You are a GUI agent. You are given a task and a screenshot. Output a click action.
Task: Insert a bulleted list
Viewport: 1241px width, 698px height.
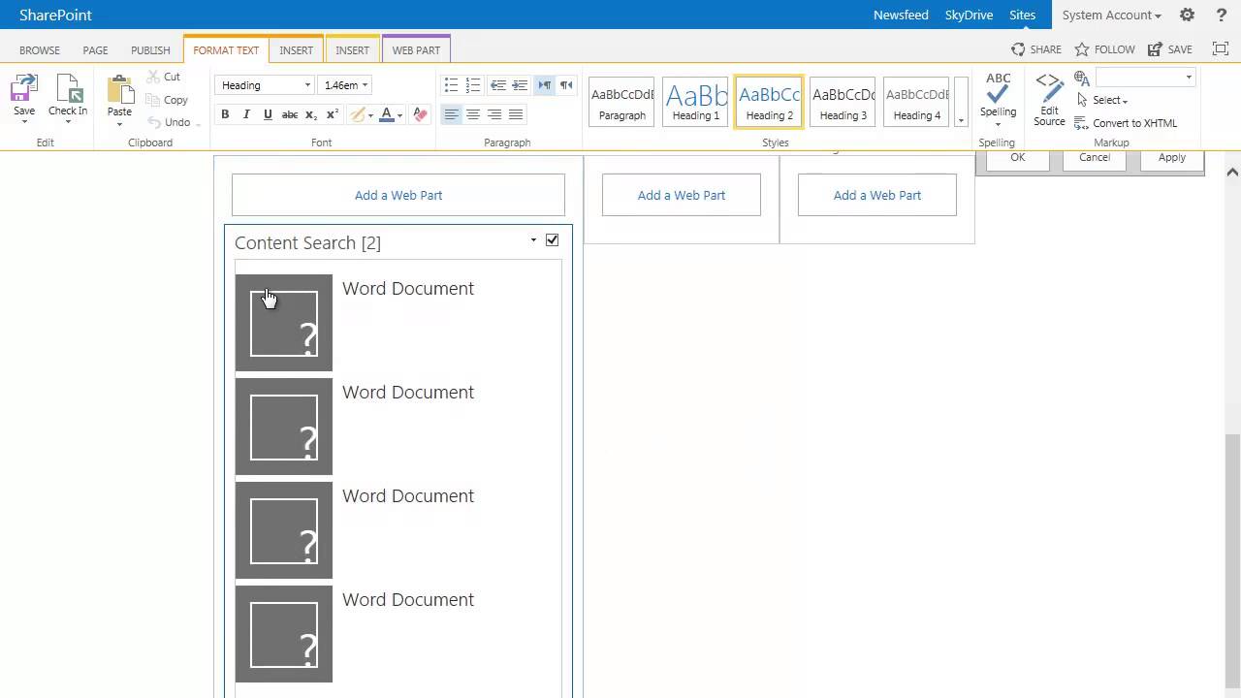click(x=451, y=85)
